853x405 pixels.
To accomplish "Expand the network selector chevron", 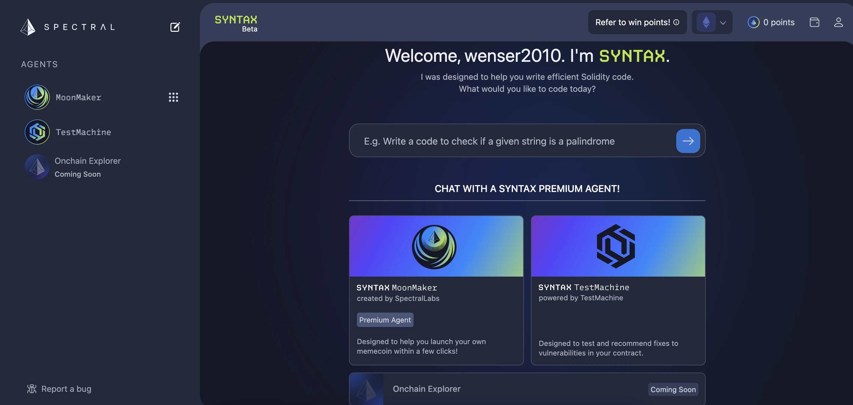I will tap(723, 22).
